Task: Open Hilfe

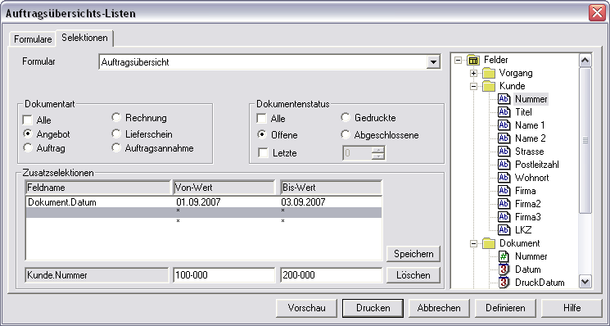Action: click(572, 308)
